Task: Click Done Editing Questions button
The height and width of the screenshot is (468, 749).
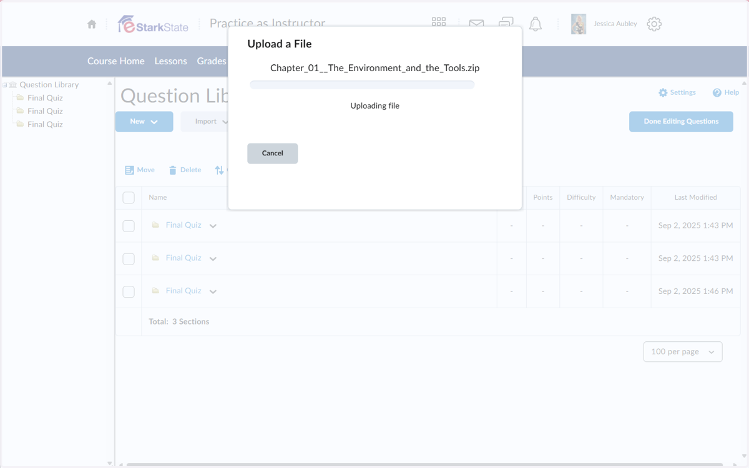Action: 681,122
